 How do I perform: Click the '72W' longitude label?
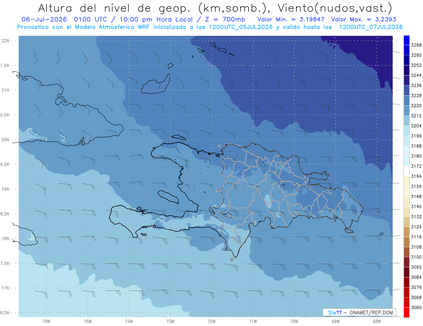pos(211,321)
